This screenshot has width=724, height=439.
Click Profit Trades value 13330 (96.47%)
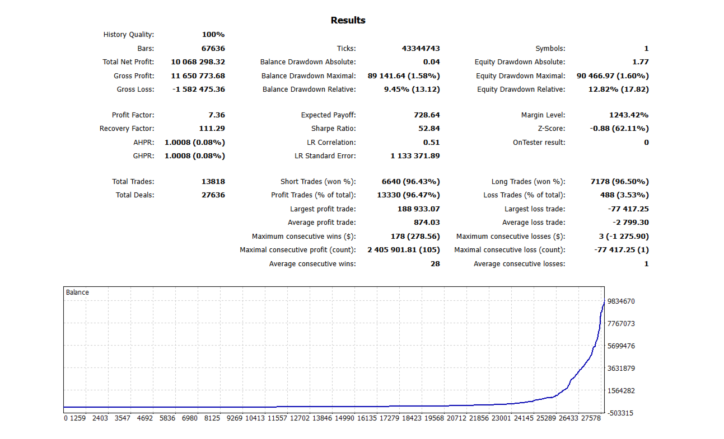tap(409, 195)
